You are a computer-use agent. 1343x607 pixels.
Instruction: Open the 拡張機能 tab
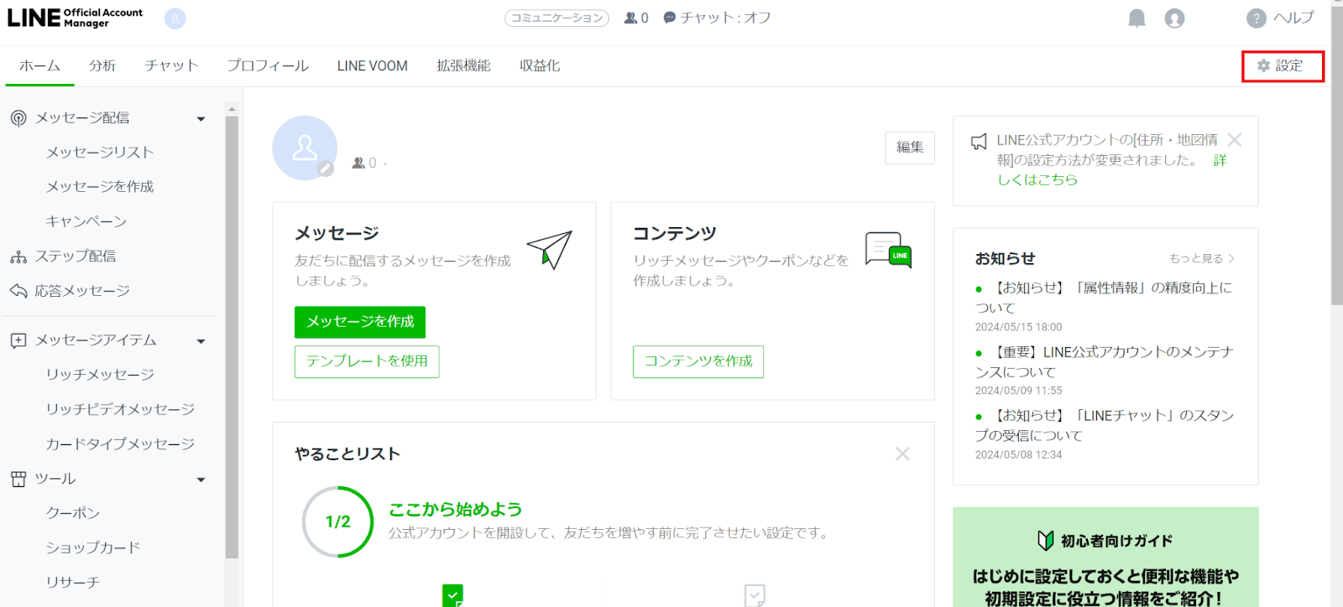point(463,65)
